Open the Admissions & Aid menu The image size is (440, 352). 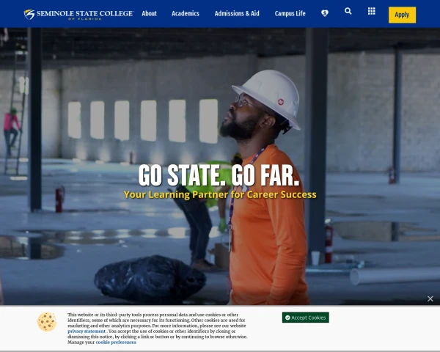tap(237, 13)
